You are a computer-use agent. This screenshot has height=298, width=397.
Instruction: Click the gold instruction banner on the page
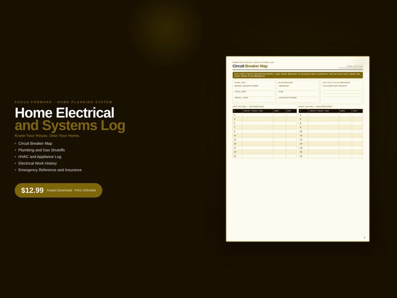[x=297, y=75]
